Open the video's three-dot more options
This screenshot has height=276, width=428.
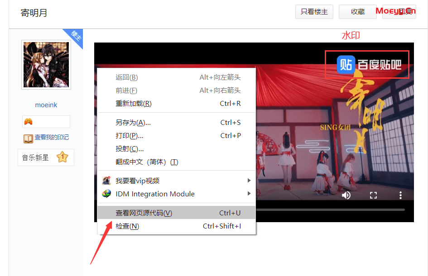point(400,195)
